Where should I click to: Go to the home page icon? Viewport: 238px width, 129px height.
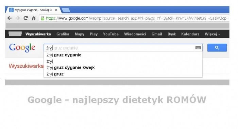pyautogui.click(x=34, y=18)
